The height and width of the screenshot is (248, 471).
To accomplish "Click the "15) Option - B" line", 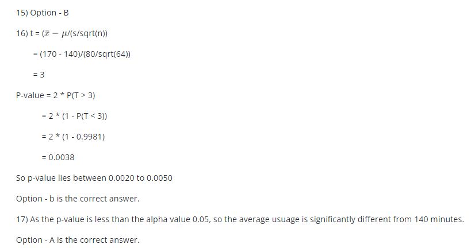I will coord(42,13).
